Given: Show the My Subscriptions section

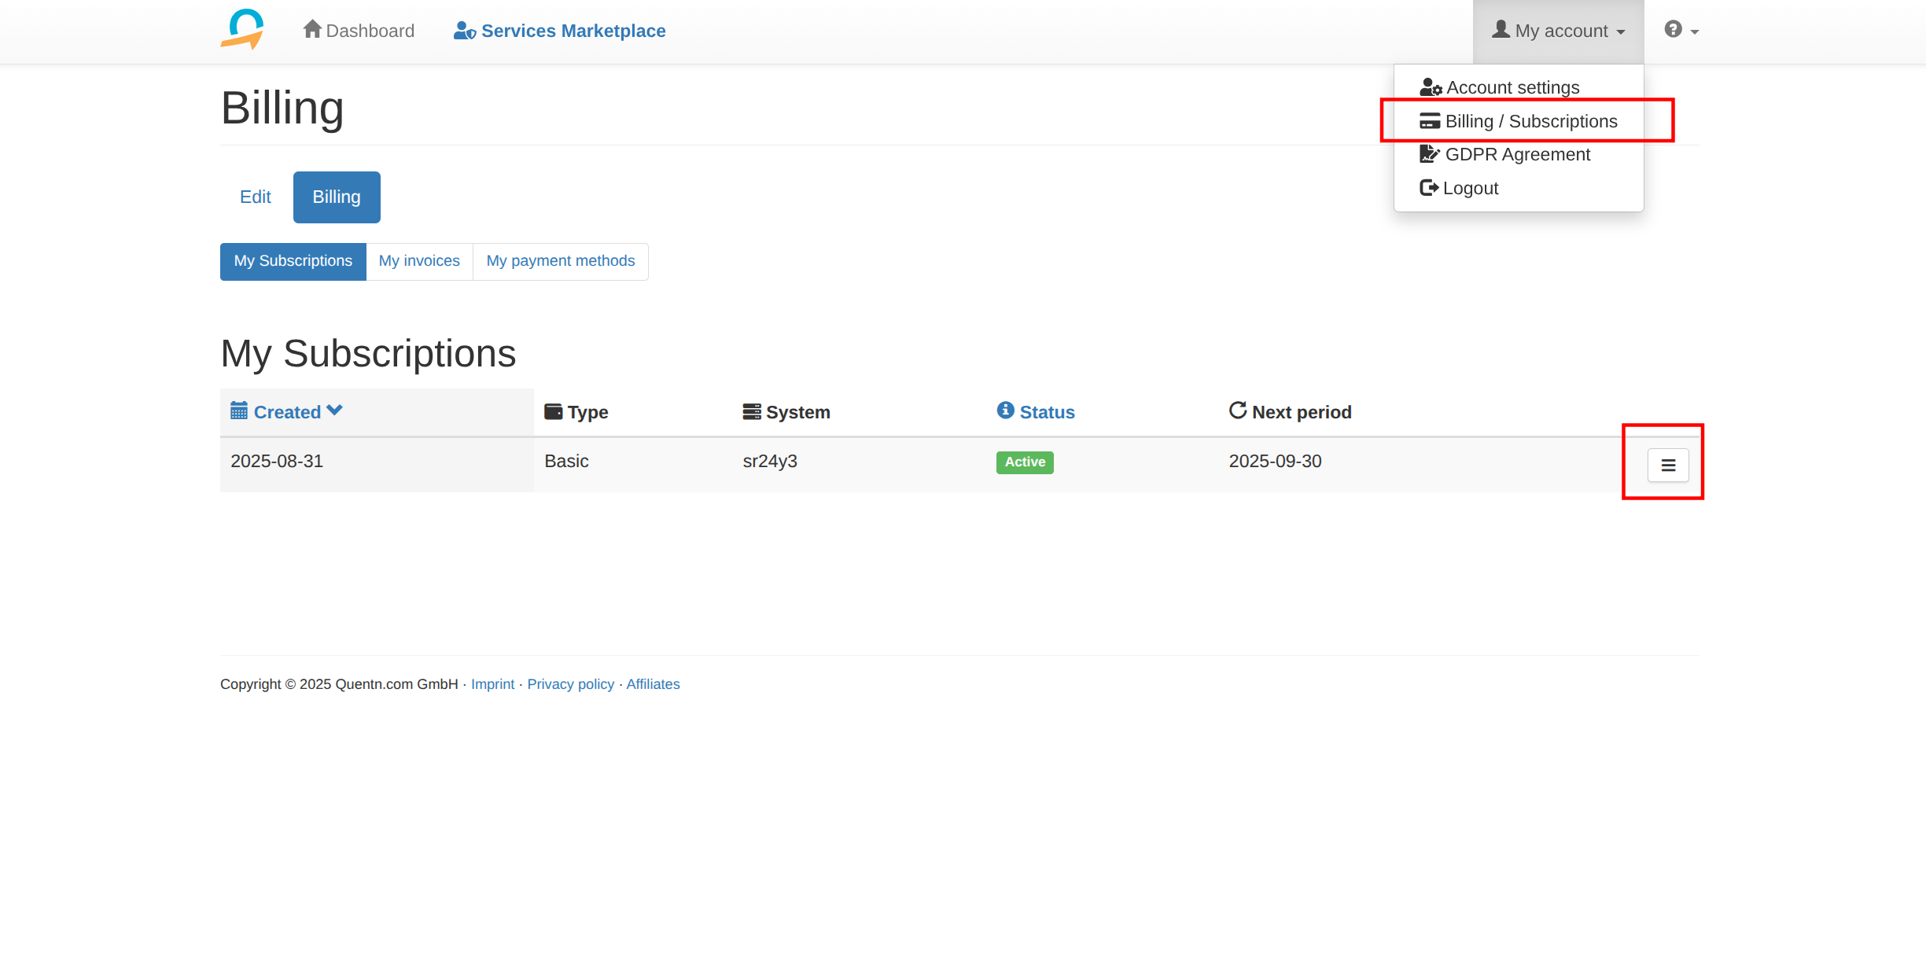Looking at the screenshot, I should pyautogui.click(x=293, y=261).
